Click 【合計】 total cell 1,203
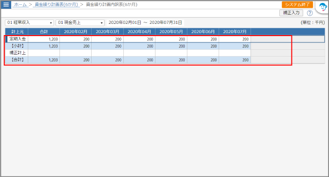The image size is (329, 177). tap(44, 60)
